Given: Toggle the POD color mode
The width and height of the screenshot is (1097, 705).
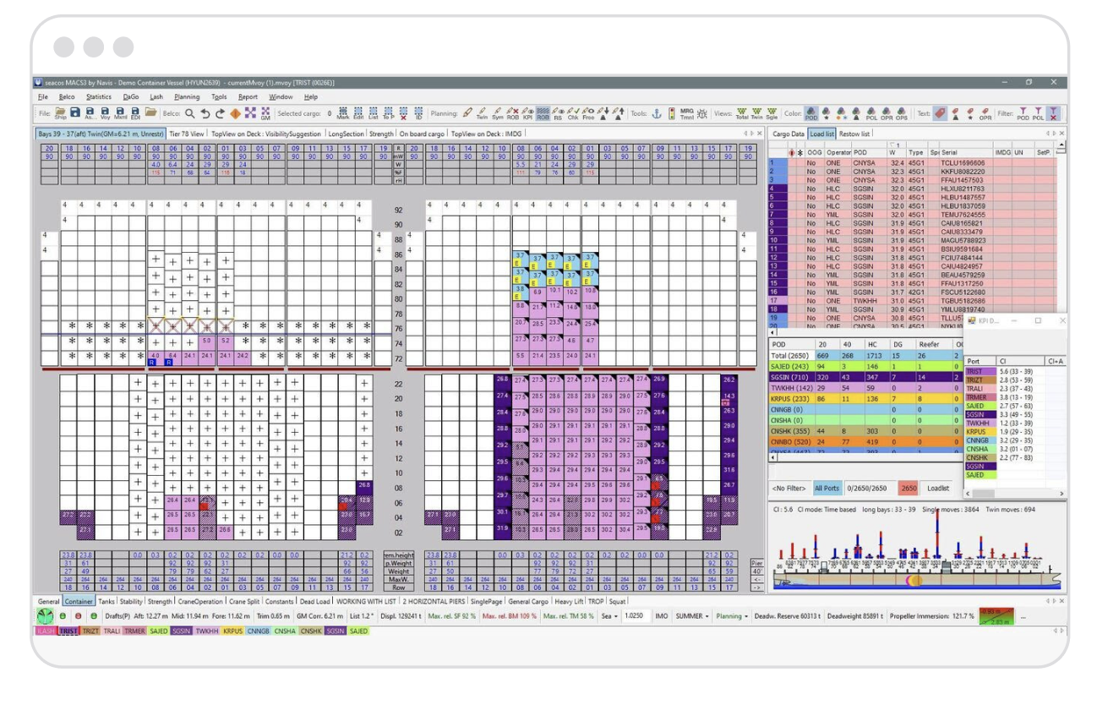Looking at the screenshot, I should 812,112.
